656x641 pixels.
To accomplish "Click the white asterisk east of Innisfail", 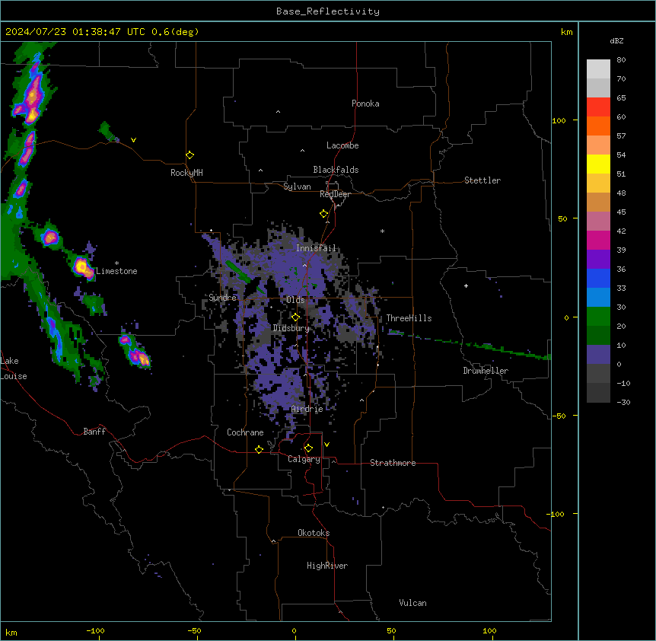I will (382, 231).
